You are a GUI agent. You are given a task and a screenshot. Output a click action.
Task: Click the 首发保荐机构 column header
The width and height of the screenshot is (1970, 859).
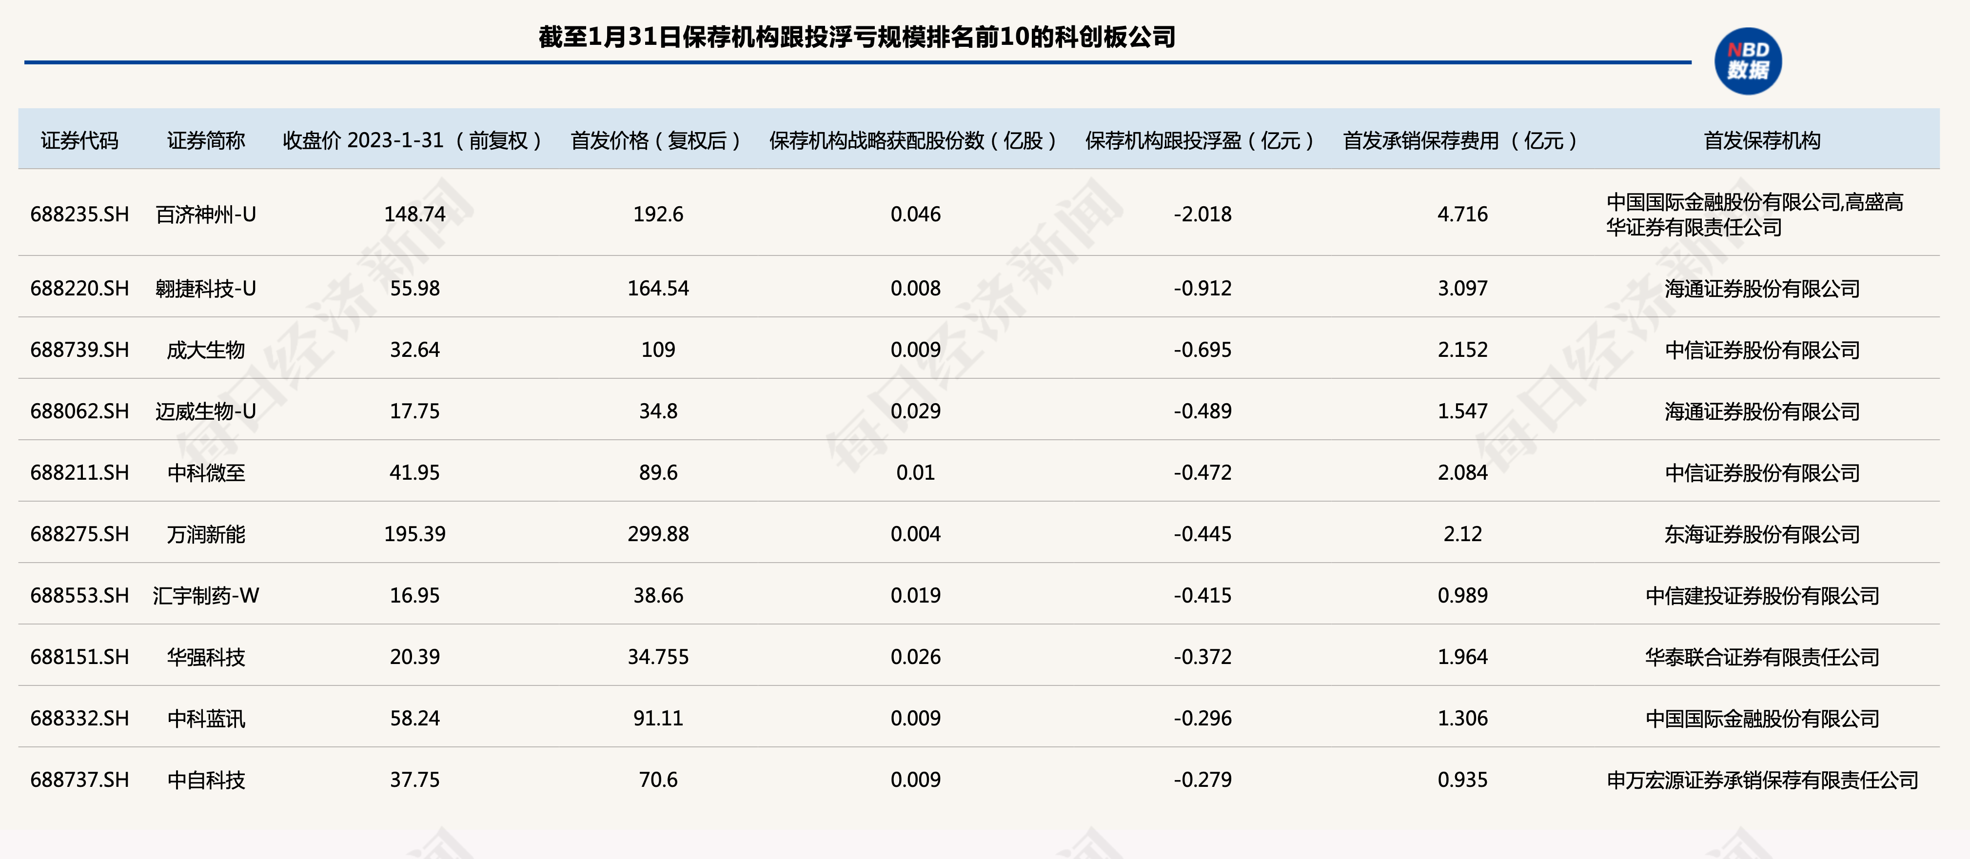1762,141
